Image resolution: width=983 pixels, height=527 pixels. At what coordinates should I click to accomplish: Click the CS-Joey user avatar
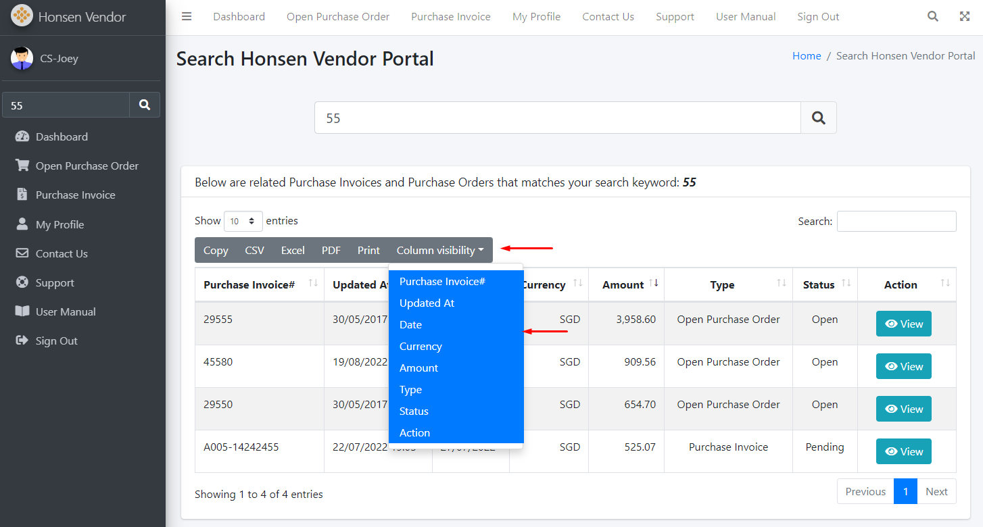22,59
